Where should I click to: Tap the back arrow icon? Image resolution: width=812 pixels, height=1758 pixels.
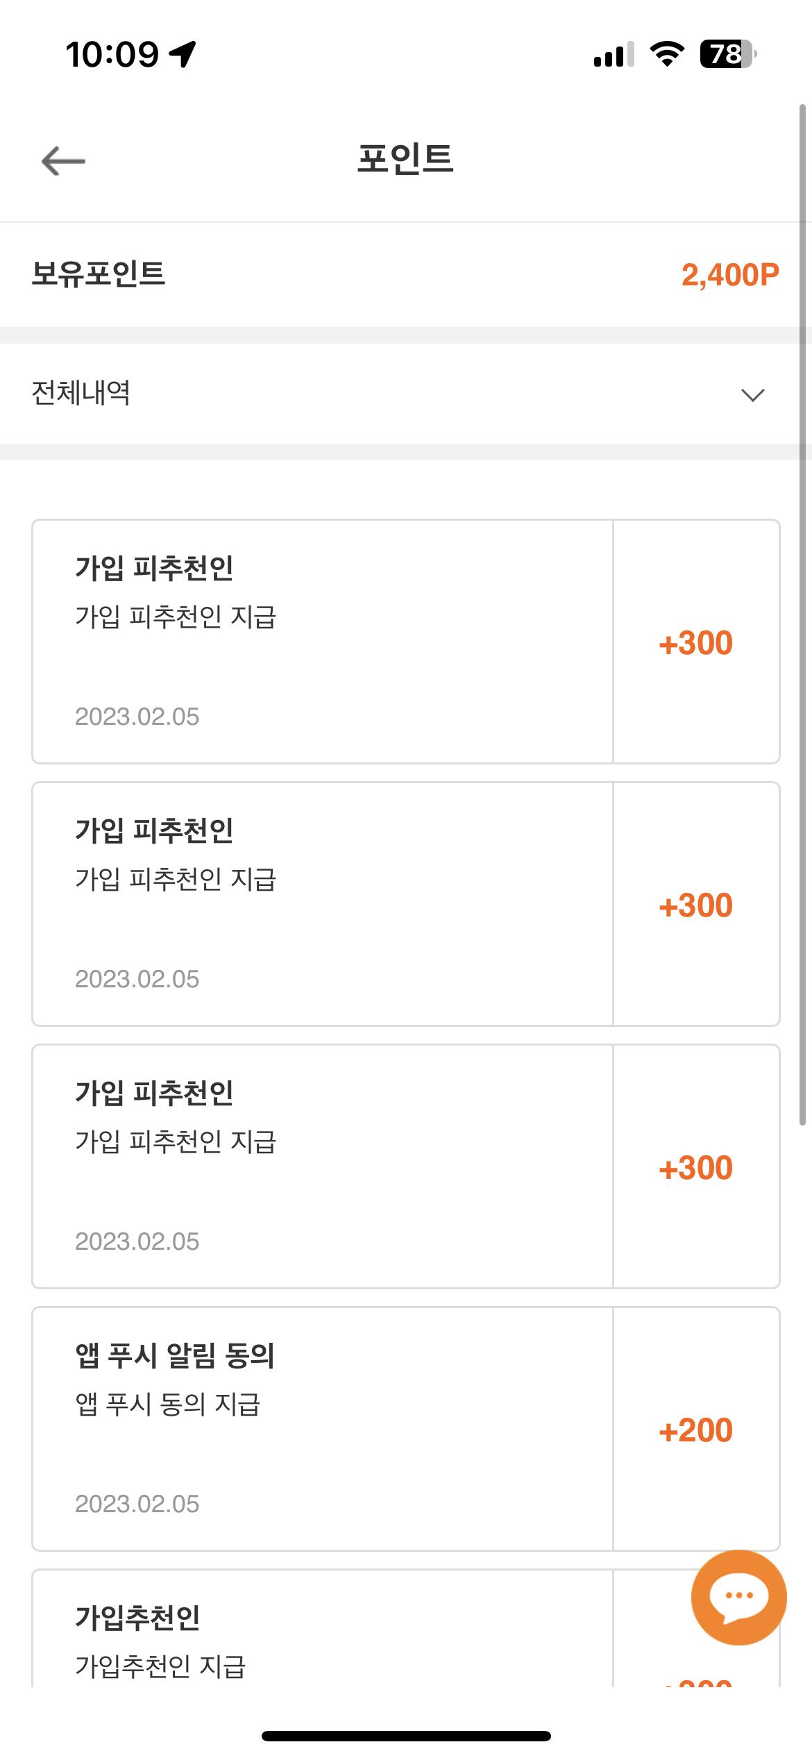click(x=63, y=161)
